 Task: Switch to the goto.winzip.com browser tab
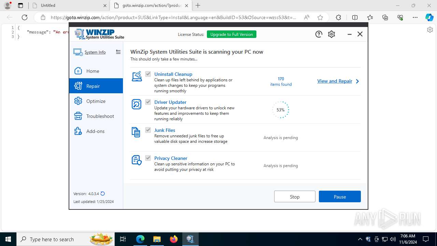tap(151, 5)
